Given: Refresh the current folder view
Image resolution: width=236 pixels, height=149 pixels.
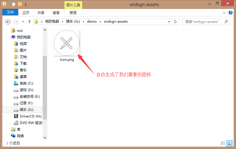Looking at the screenshot, I should (175, 22).
